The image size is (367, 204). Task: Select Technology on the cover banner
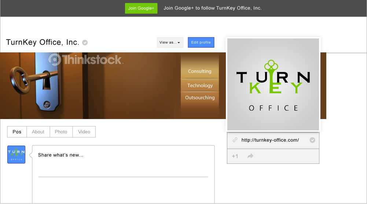tap(200, 85)
